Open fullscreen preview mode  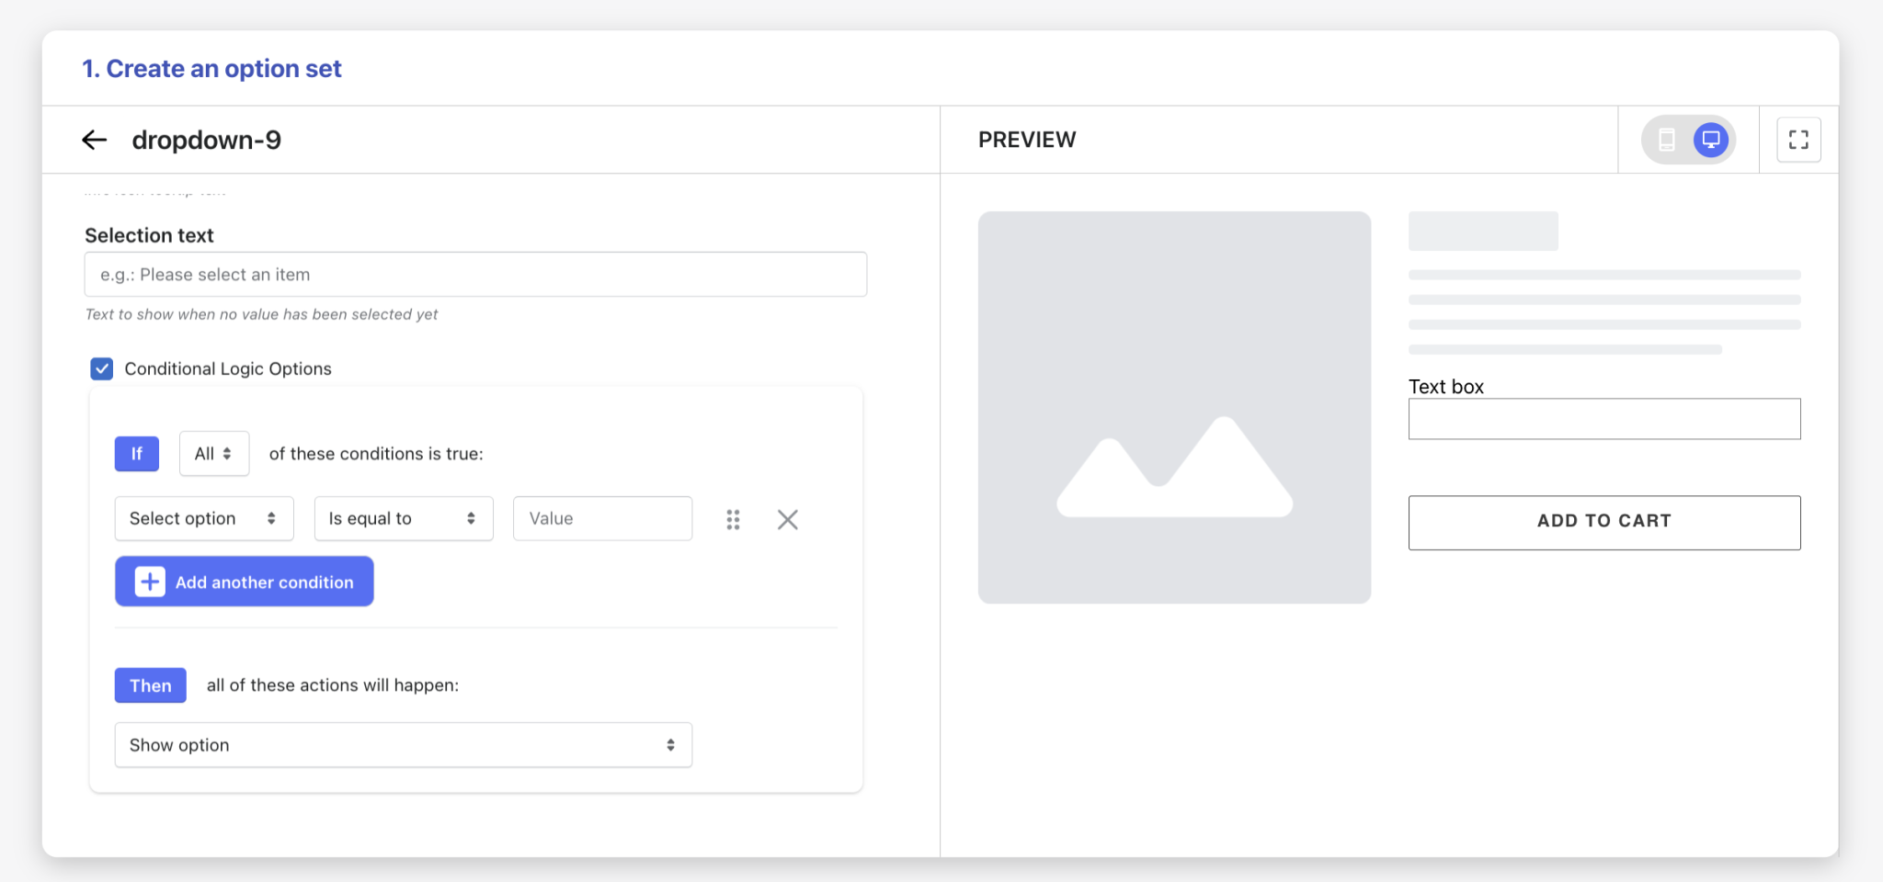pyautogui.click(x=1798, y=140)
